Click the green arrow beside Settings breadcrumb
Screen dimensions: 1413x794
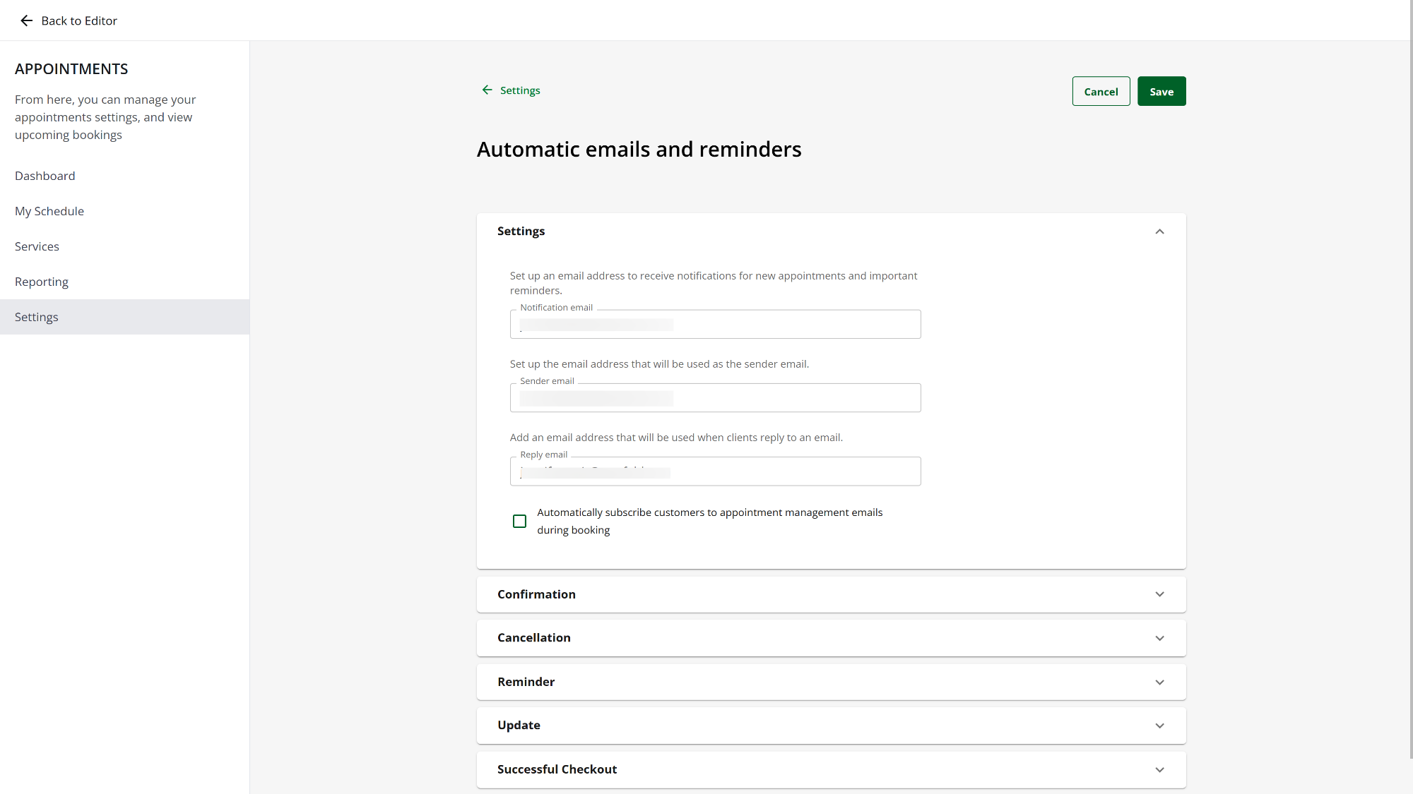[x=487, y=90]
